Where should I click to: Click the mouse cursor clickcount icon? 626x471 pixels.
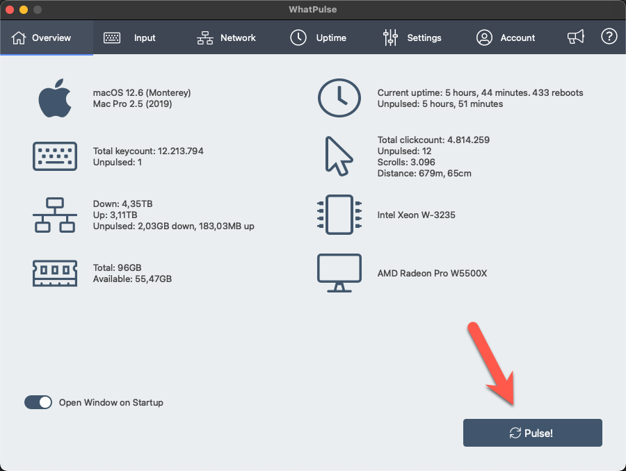click(x=339, y=156)
